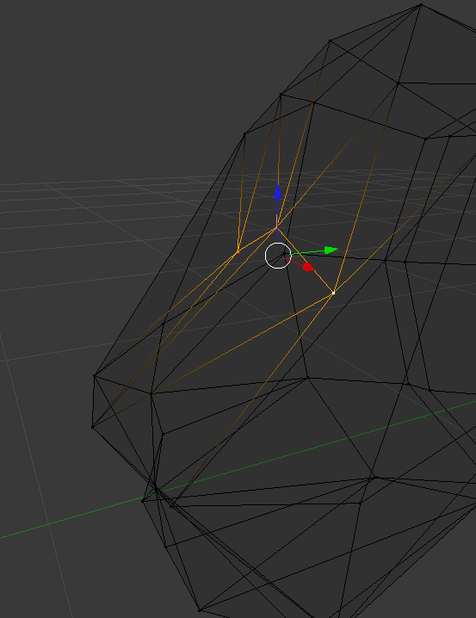The image size is (476, 618).
Task: Grab the red X-axis manipulator handle
Action: [308, 267]
